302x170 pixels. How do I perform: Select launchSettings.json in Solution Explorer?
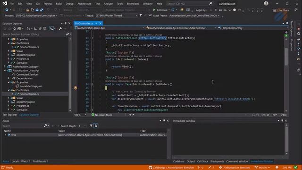coord(31,86)
